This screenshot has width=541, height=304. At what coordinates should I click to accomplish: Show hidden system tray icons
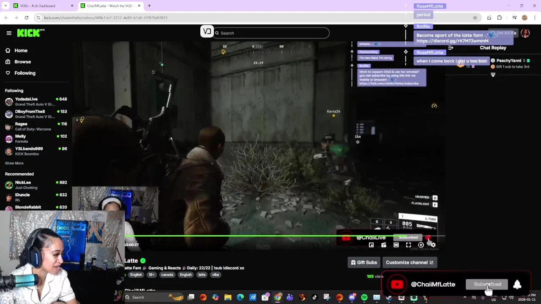click(x=464, y=297)
